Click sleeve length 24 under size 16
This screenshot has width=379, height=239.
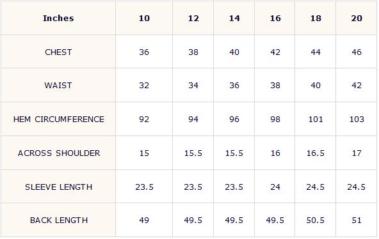pos(275,187)
